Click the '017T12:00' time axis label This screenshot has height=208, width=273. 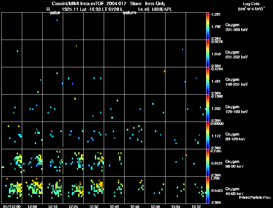(12, 206)
